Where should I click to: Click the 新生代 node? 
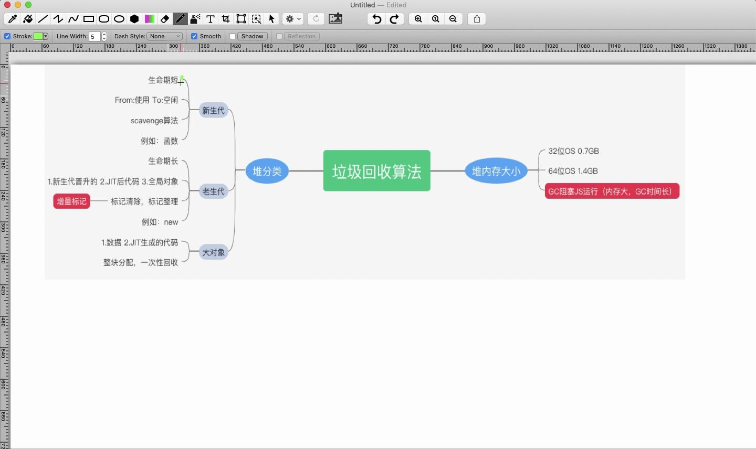point(214,111)
